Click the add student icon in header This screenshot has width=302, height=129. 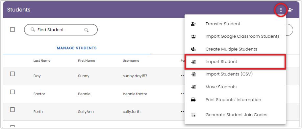point(290,10)
